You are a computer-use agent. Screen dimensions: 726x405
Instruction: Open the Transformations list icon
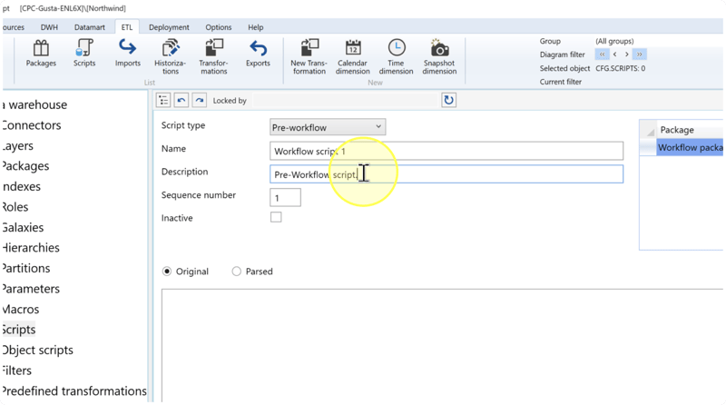(x=213, y=57)
